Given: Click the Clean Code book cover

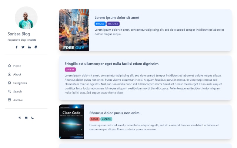Looking at the screenshot, I should (71, 122).
